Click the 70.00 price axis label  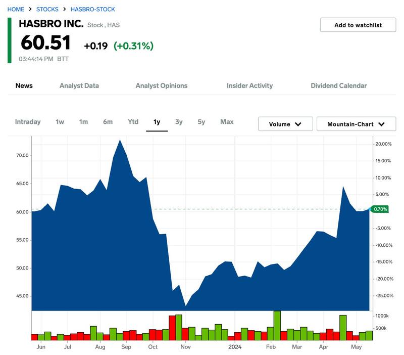coord(22,156)
